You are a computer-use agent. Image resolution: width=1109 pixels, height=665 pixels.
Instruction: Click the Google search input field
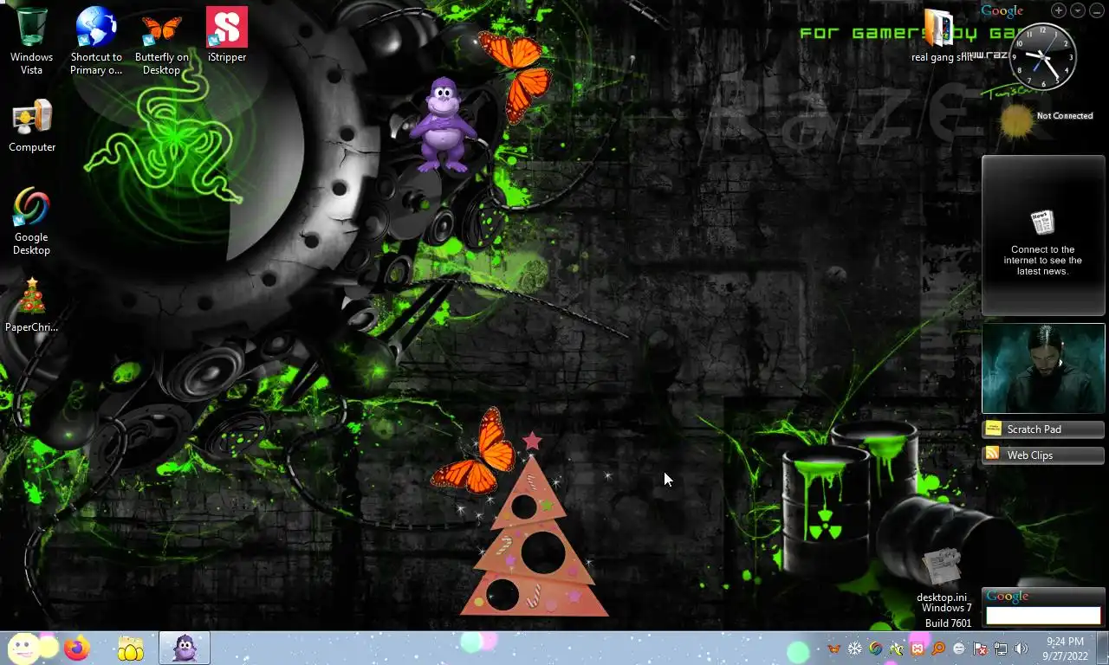pyautogui.click(x=1043, y=616)
